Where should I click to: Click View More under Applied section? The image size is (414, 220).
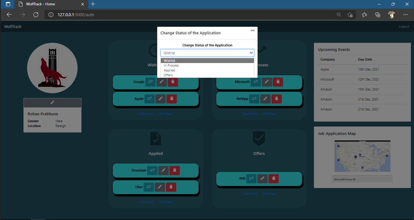[x=147, y=202]
